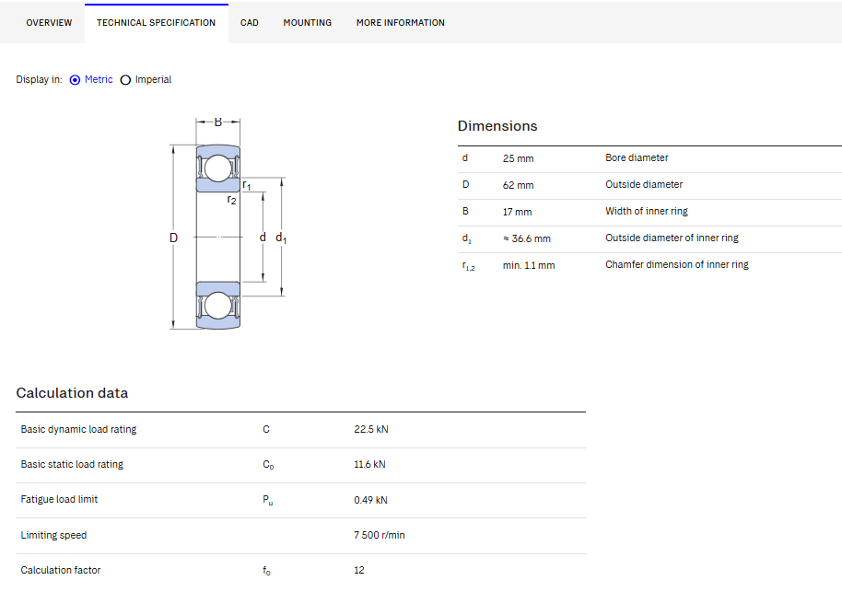This screenshot has height=592, width=842.
Task: Open the More Information tab
Action: pyautogui.click(x=401, y=22)
